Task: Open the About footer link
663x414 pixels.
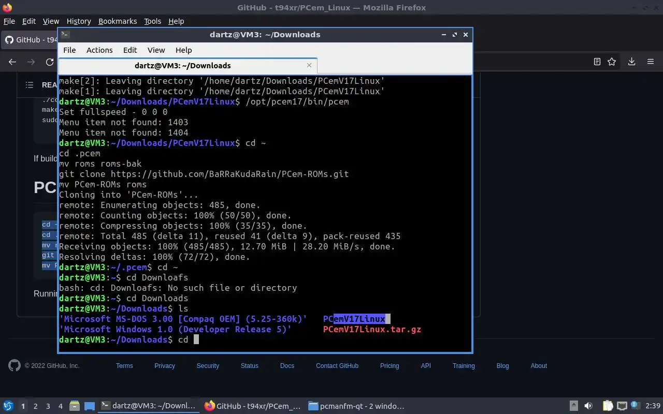Action: [x=539, y=366]
